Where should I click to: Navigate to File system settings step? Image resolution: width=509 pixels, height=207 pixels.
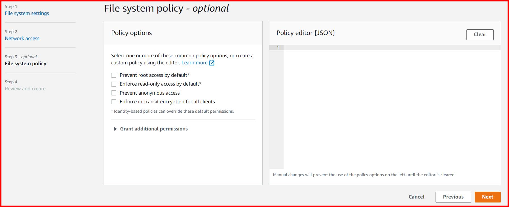click(x=27, y=13)
